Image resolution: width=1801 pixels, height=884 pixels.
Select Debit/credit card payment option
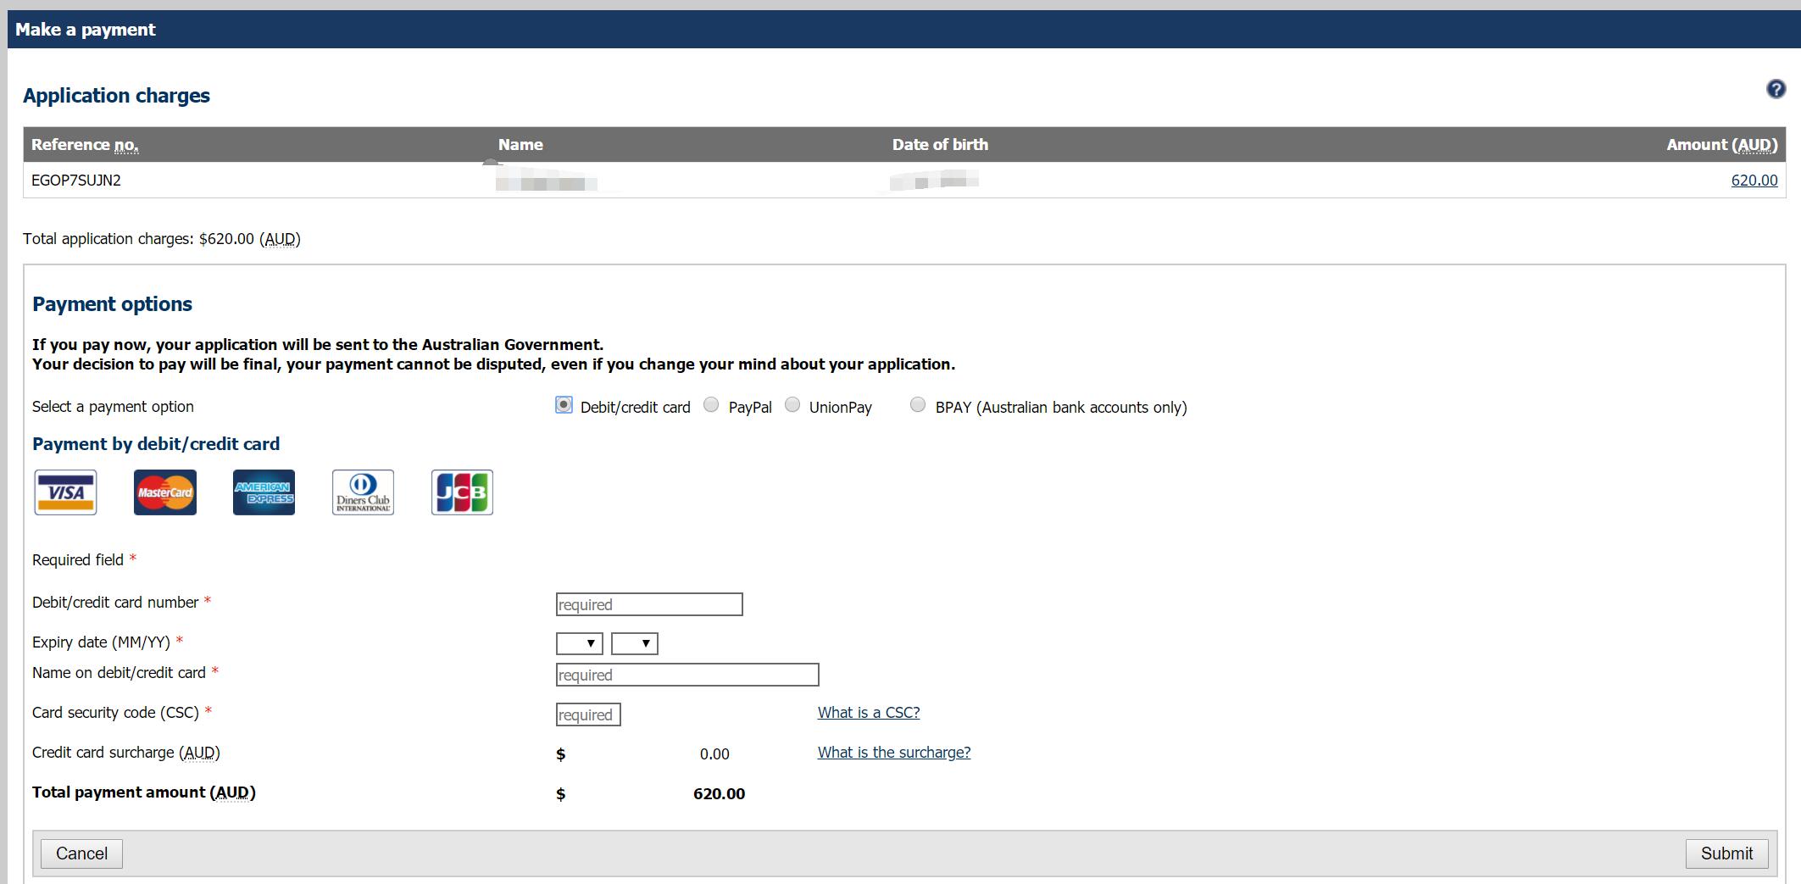pyautogui.click(x=564, y=405)
